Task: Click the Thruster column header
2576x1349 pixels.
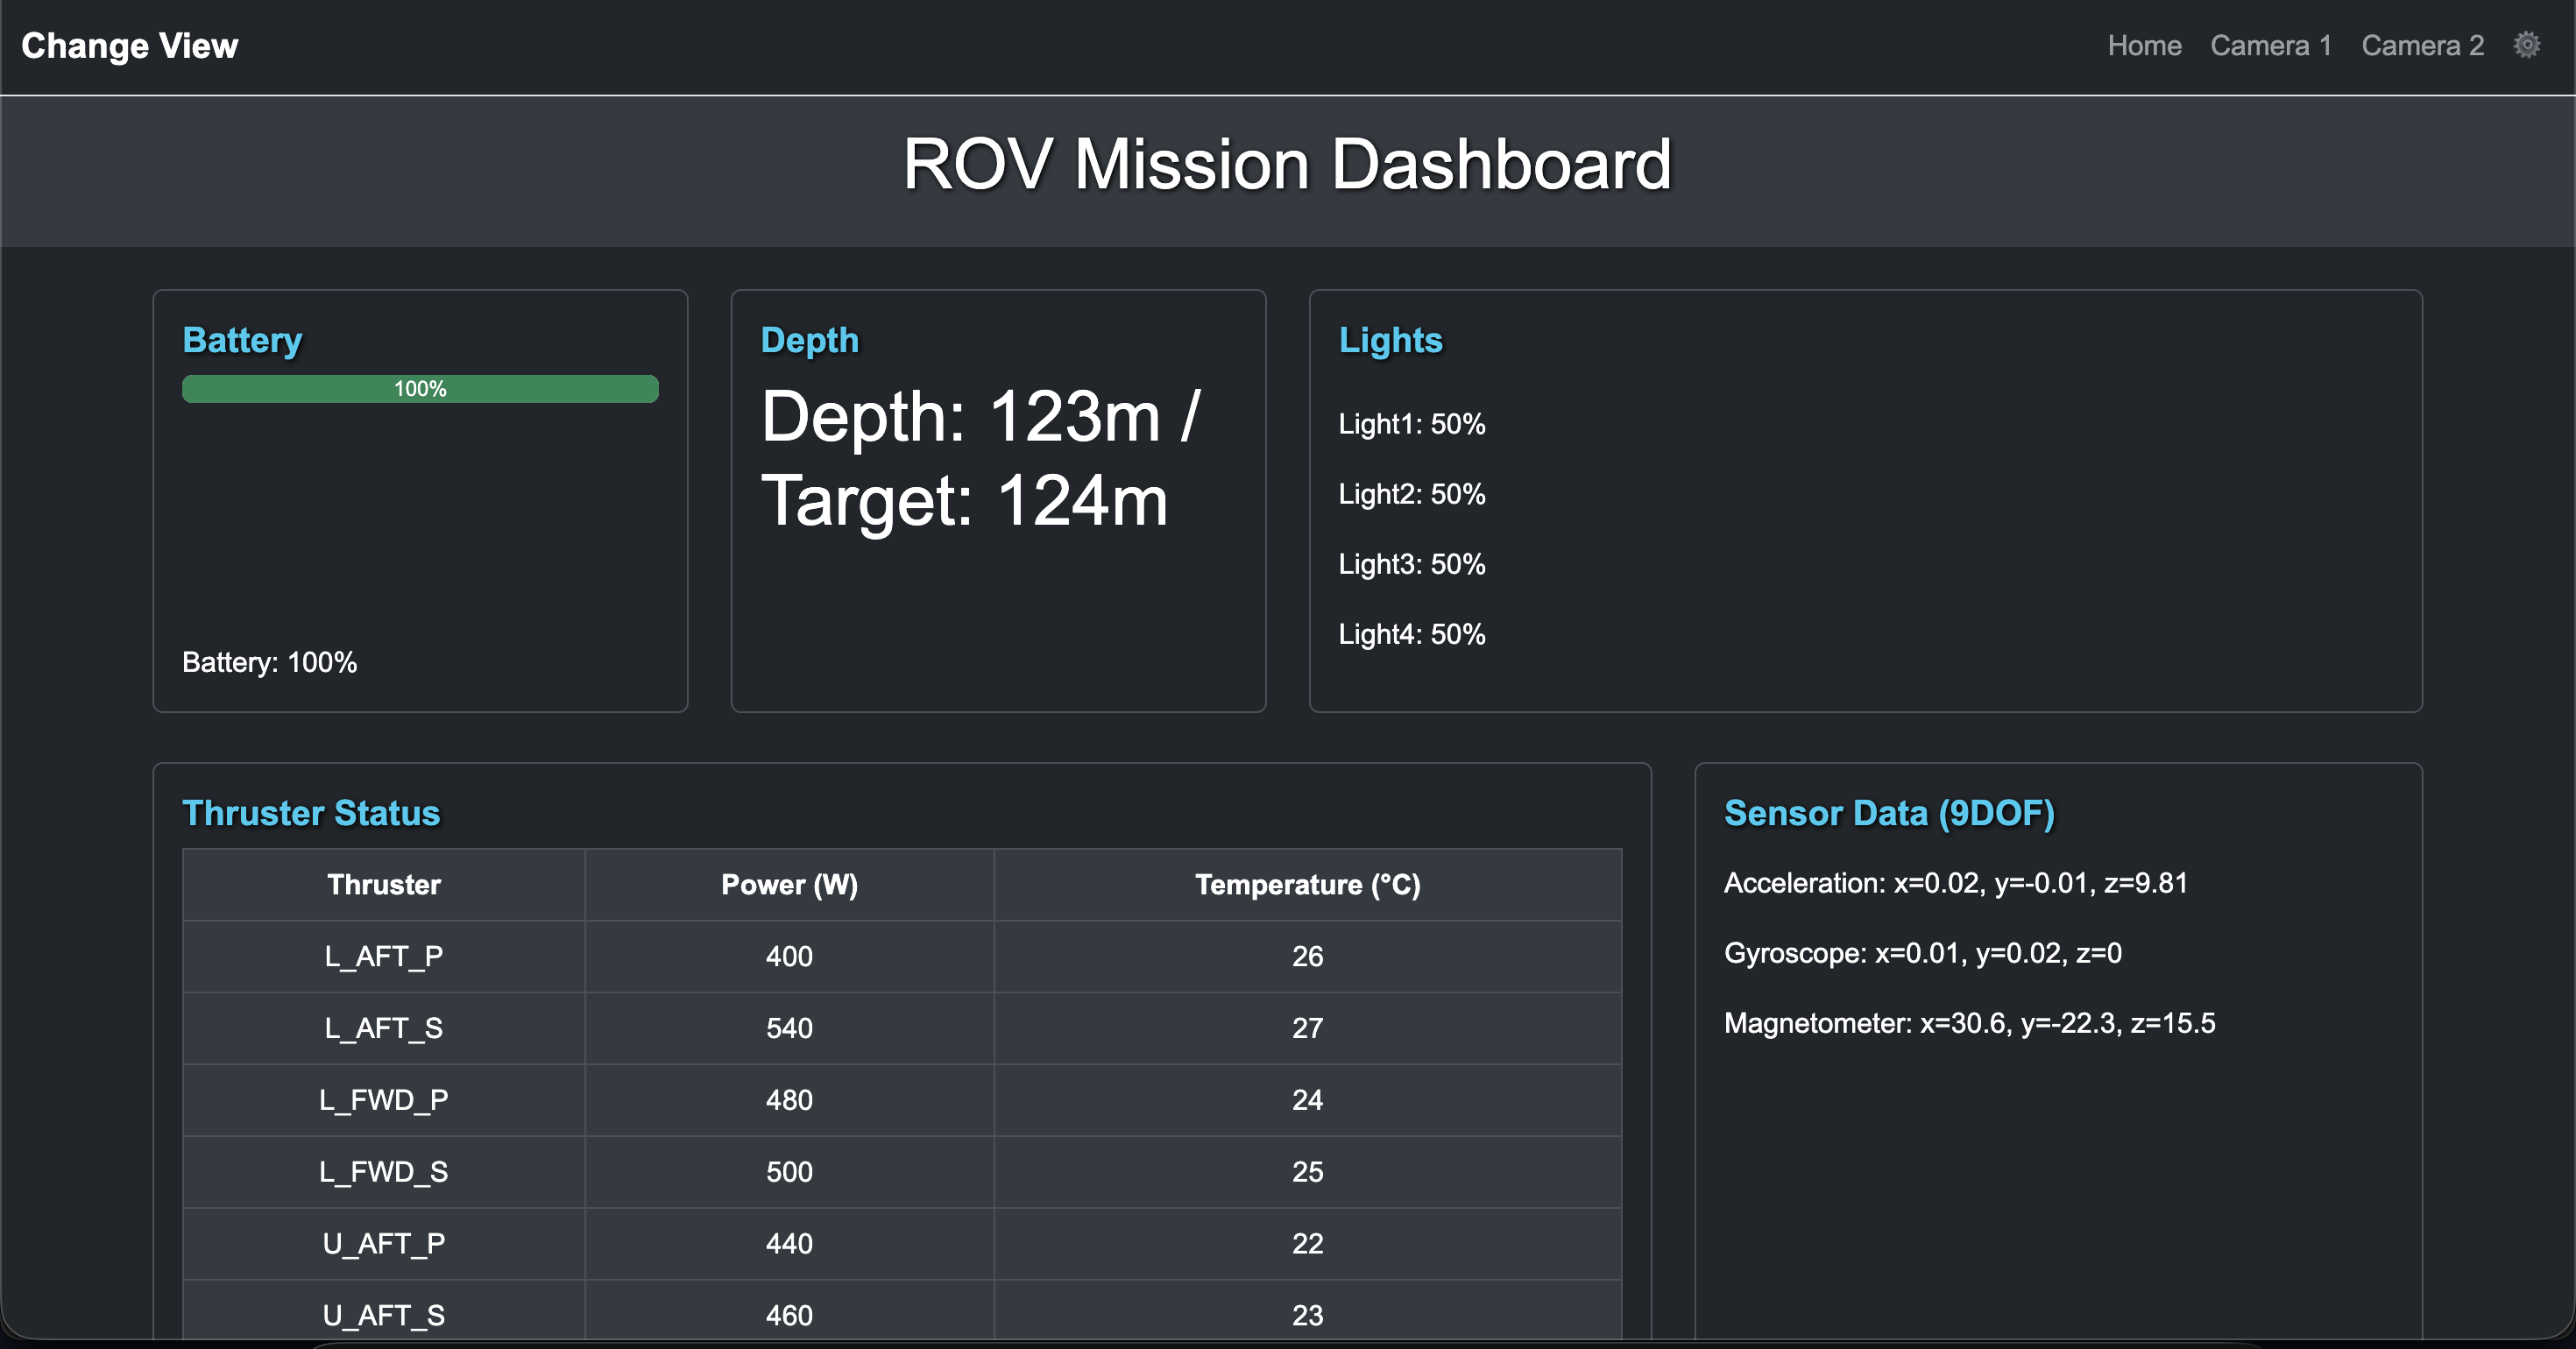Action: (x=383, y=885)
